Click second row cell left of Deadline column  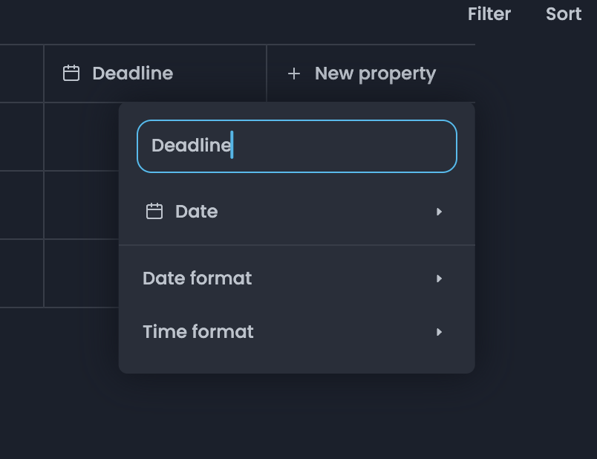pos(21,205)
